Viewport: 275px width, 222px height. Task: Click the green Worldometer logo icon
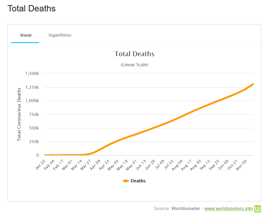pos(258,209)
